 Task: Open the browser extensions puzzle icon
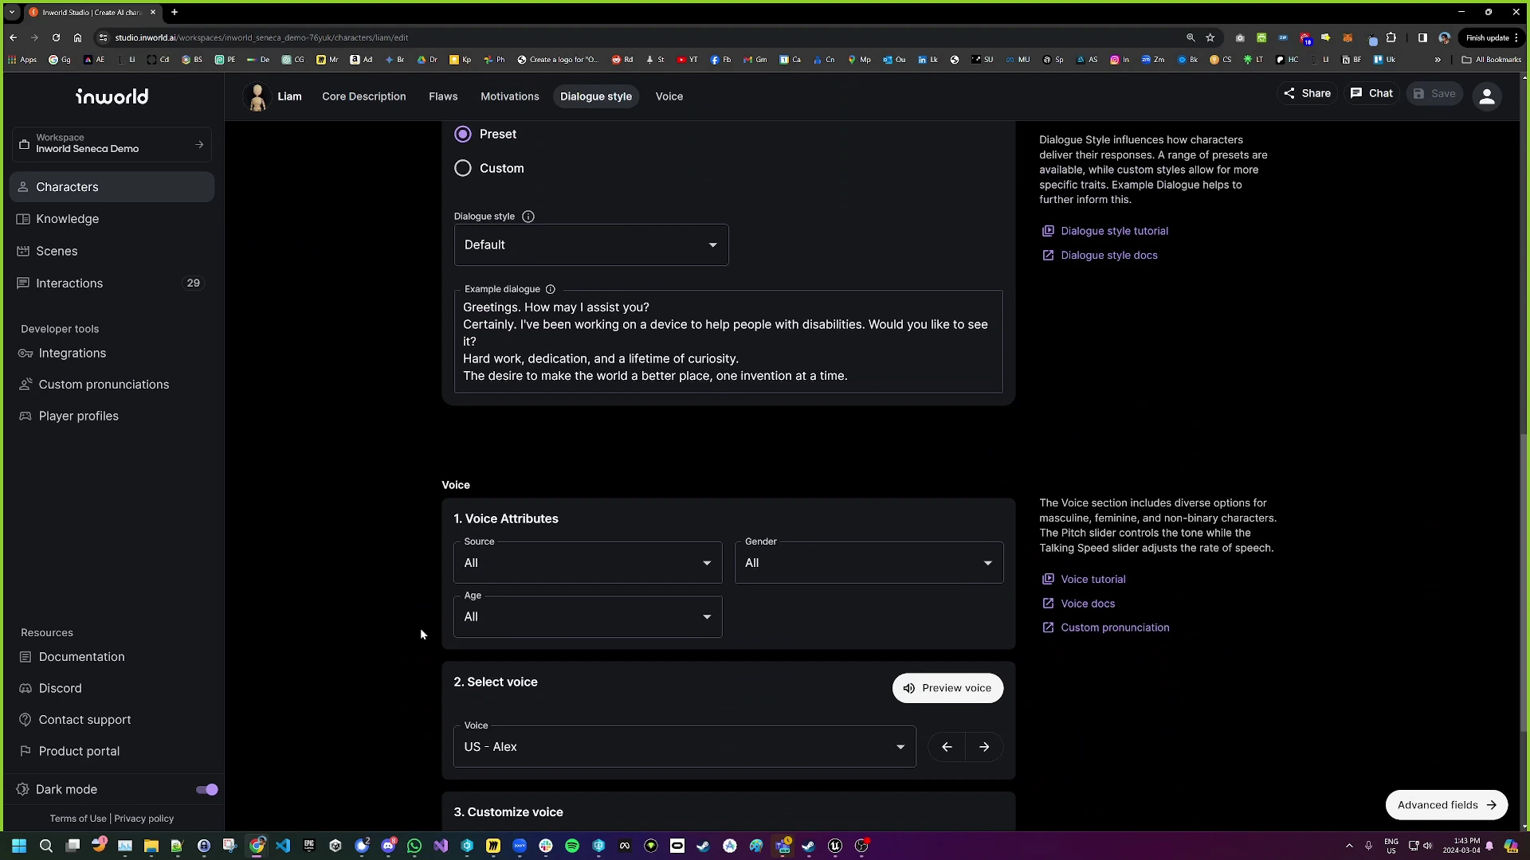(1391, 37)
